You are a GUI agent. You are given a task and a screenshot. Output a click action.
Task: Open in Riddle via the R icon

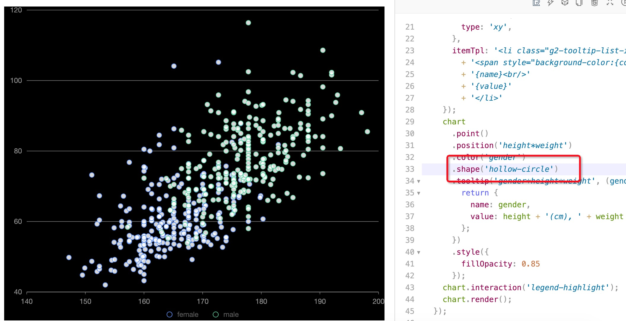click(536, 3)
